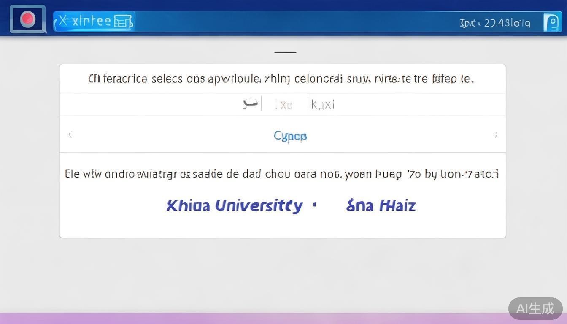Image resolution: width=567 pixels, height=324 pixels.
Task: Click the small icon left of Ixc
Action: click(250, 103)
